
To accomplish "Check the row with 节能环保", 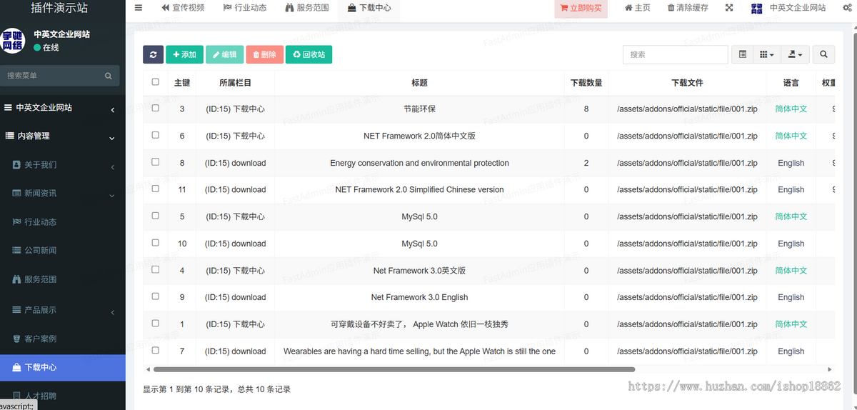I will [x=156, y=109].
